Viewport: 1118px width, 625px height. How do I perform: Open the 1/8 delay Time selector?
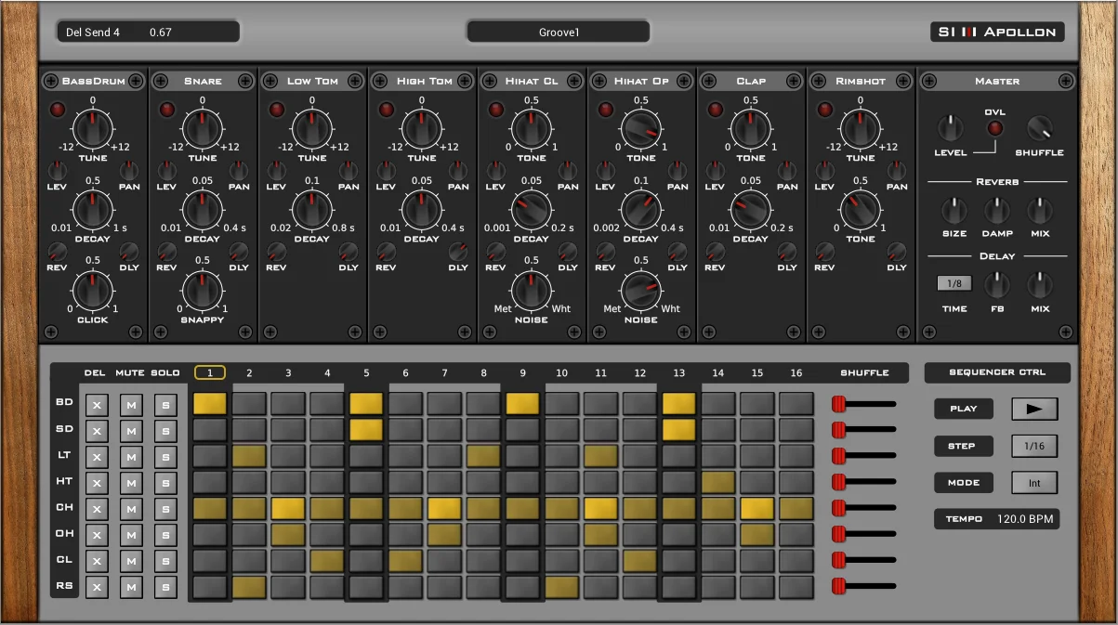click(x=953, y=282)
